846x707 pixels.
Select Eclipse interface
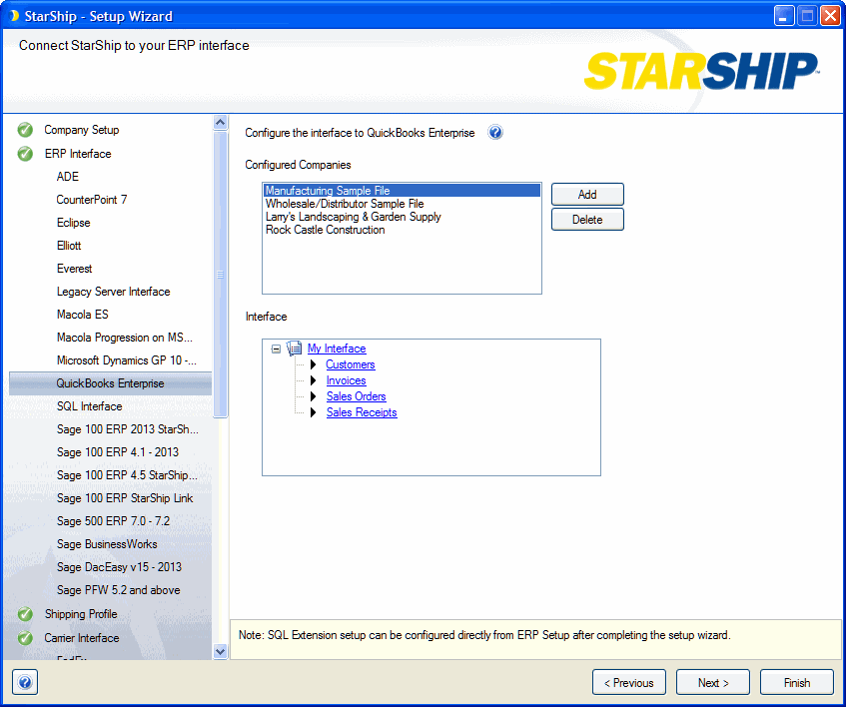(x=73, y=223)
